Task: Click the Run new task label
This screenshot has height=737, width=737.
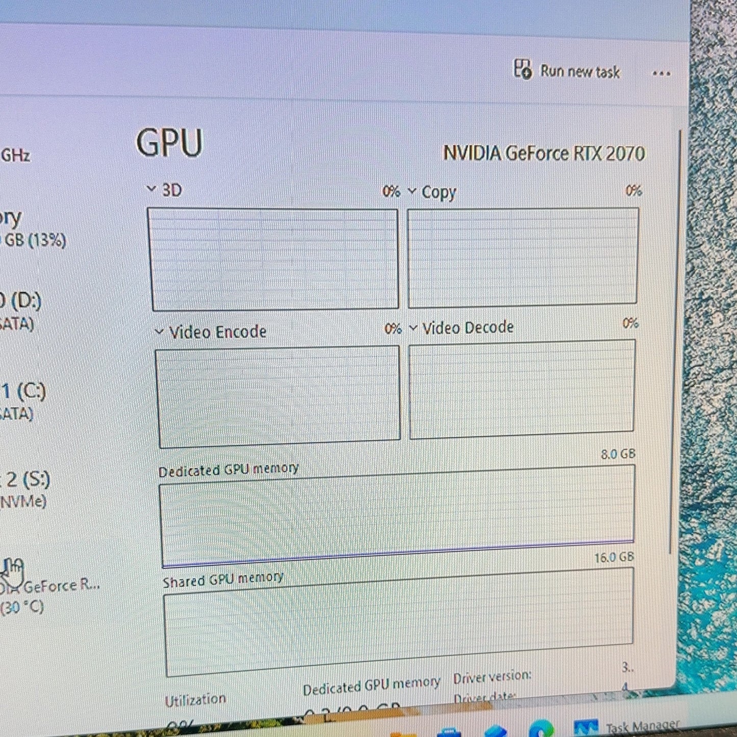Action: 580,71
